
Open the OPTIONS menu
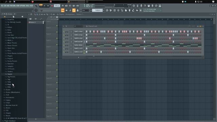[23, 6]
